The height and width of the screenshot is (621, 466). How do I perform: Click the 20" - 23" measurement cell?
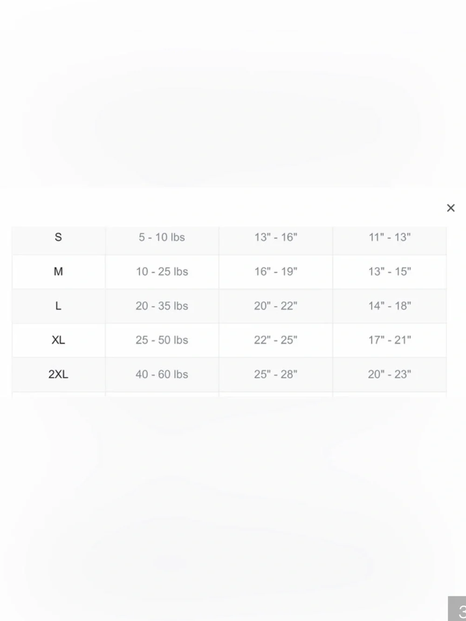pos(390,375)
